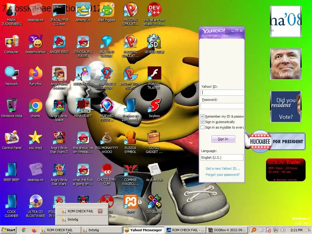Viewport: 312px width, 234px height.
Task: Open Firefox from taskbar quick launch
Action: [34, 230]
